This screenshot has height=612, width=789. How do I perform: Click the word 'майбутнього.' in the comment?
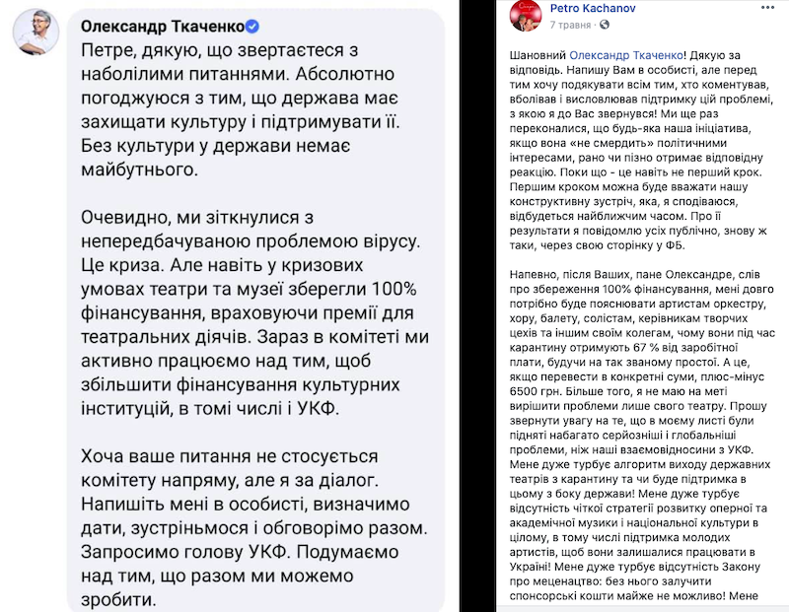(139, 170)
